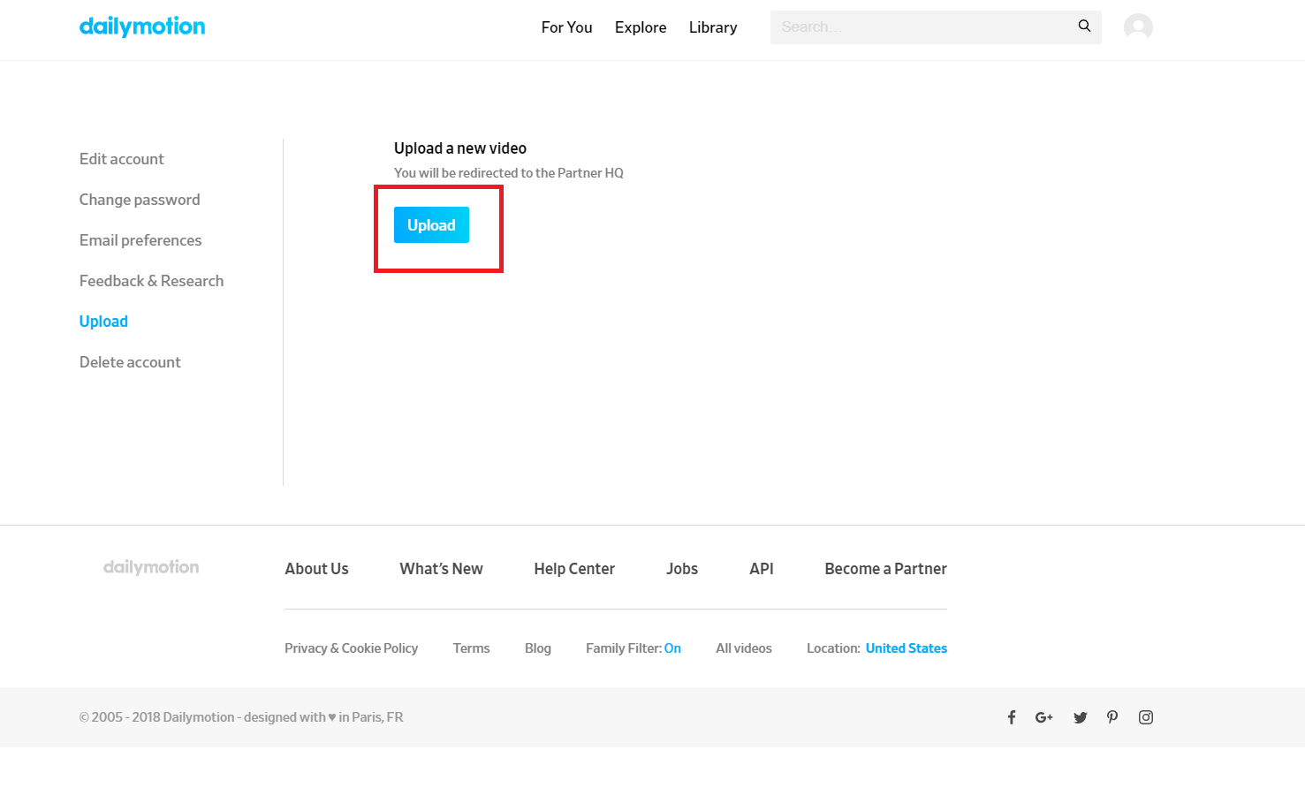This screenshot has width=1305, height=803.
Task: Toggle Family Filter On setting
Action: point(672,648)
